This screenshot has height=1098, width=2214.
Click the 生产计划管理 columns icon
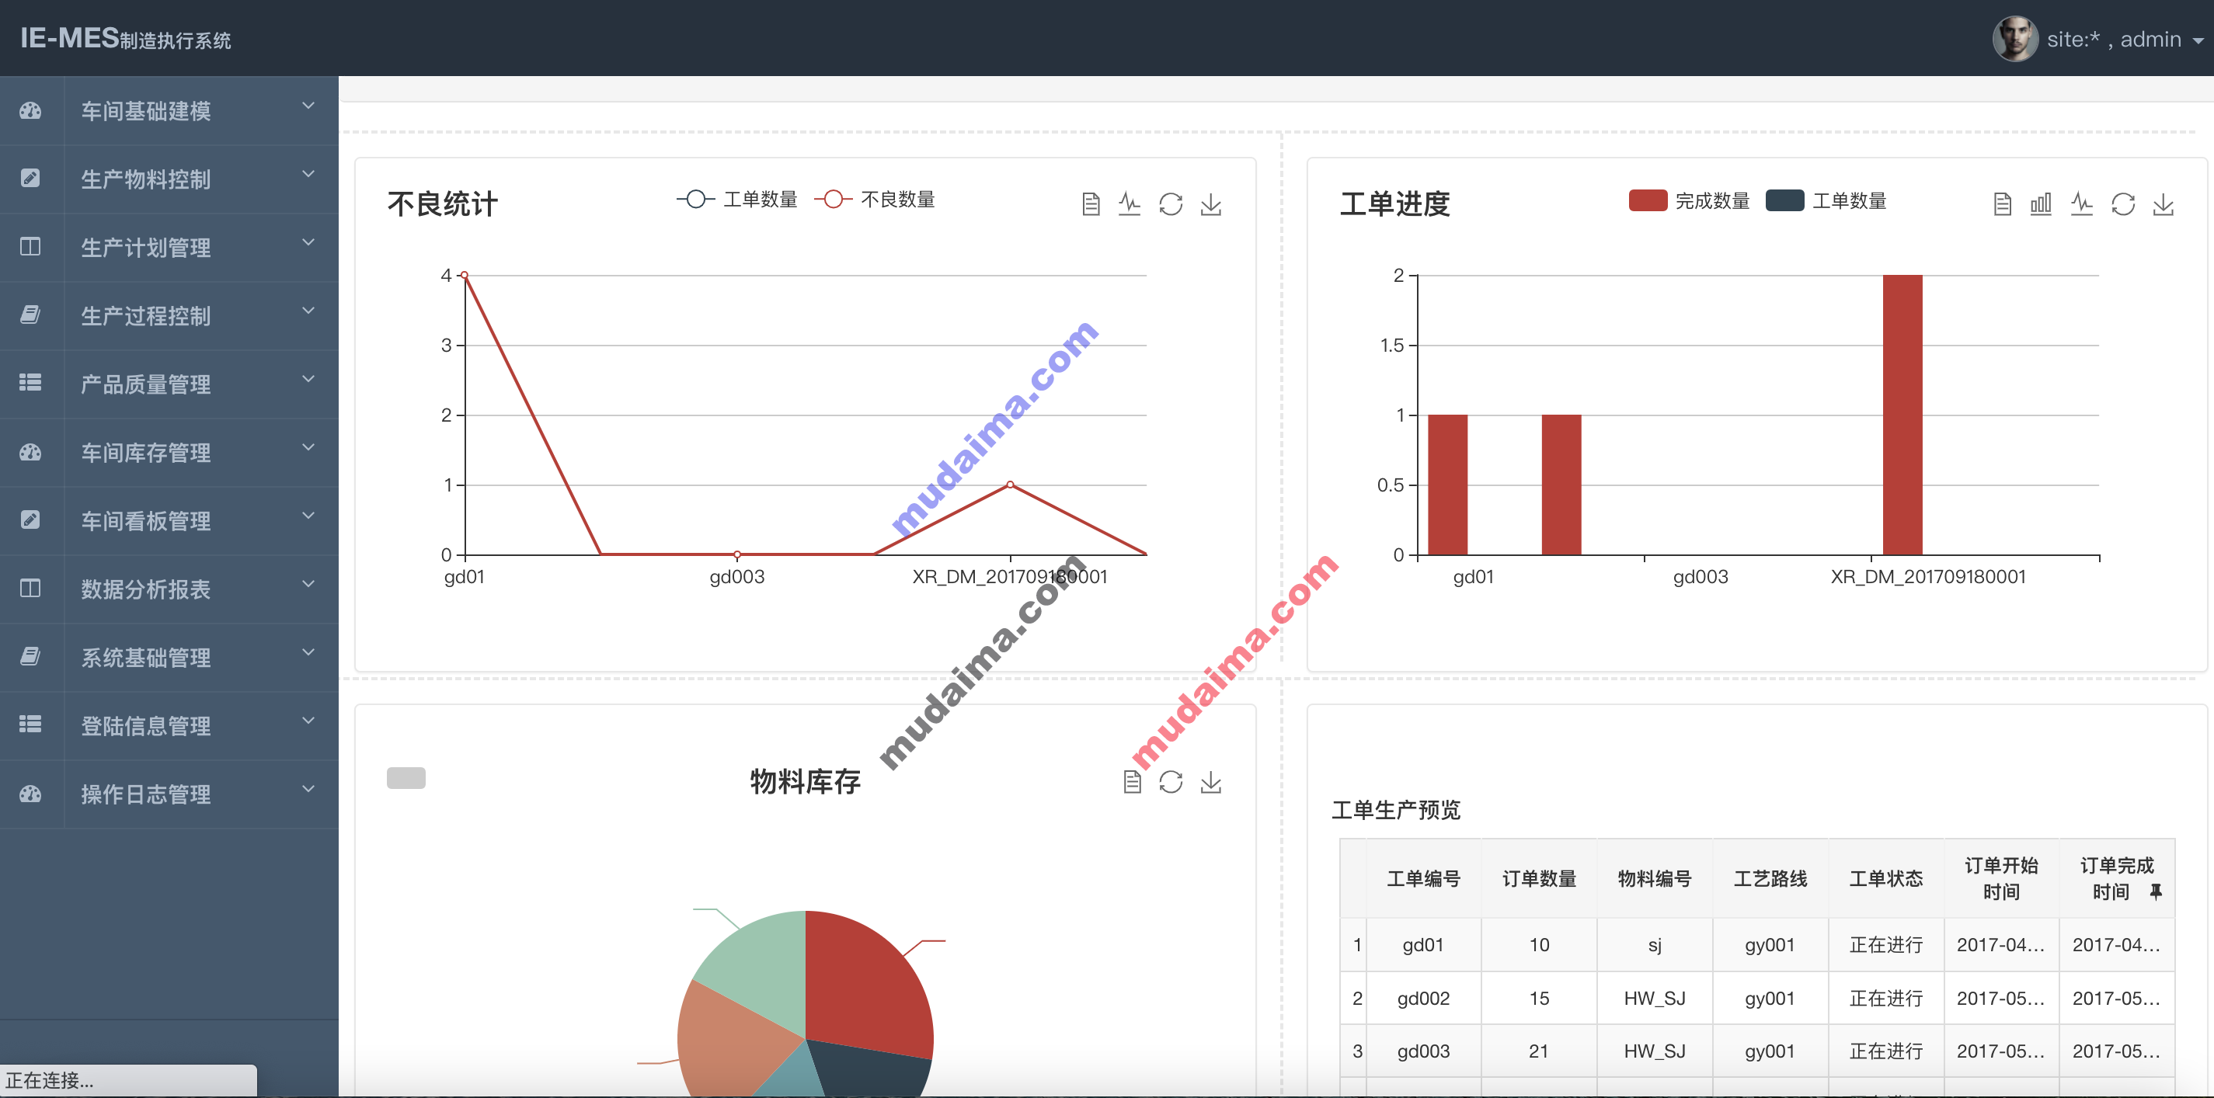(30, 248)
